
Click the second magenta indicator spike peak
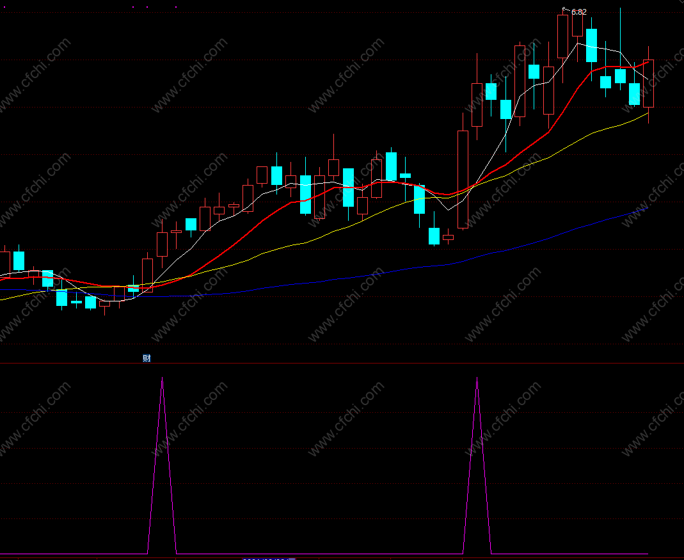[477, 378]
